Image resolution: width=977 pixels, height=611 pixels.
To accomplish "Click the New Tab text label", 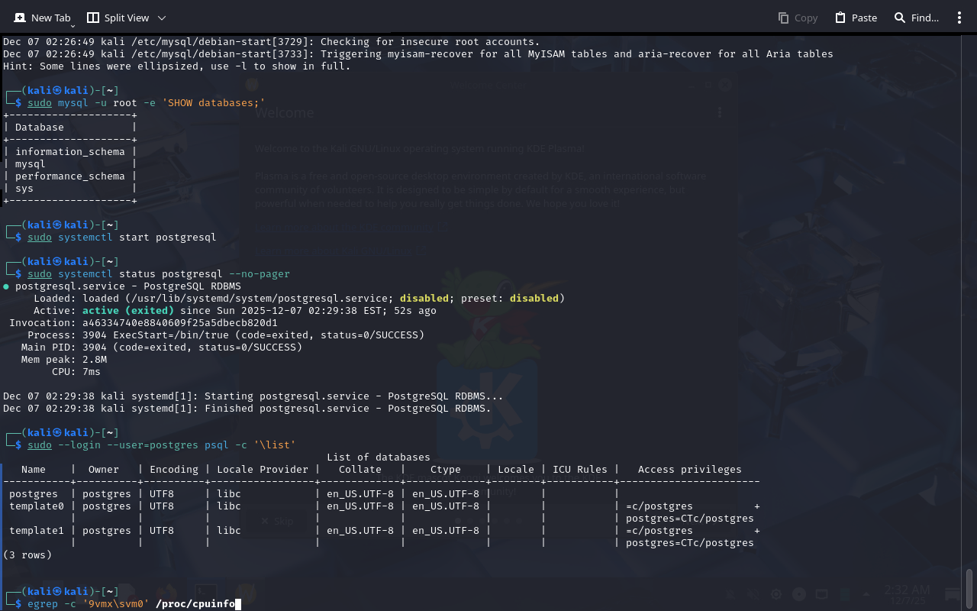I will click(51, 18).
